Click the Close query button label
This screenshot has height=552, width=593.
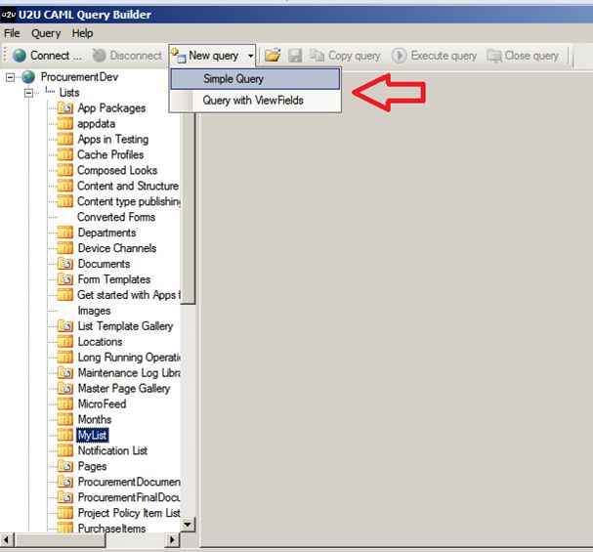pyautogui.click(x=531, y=56)
